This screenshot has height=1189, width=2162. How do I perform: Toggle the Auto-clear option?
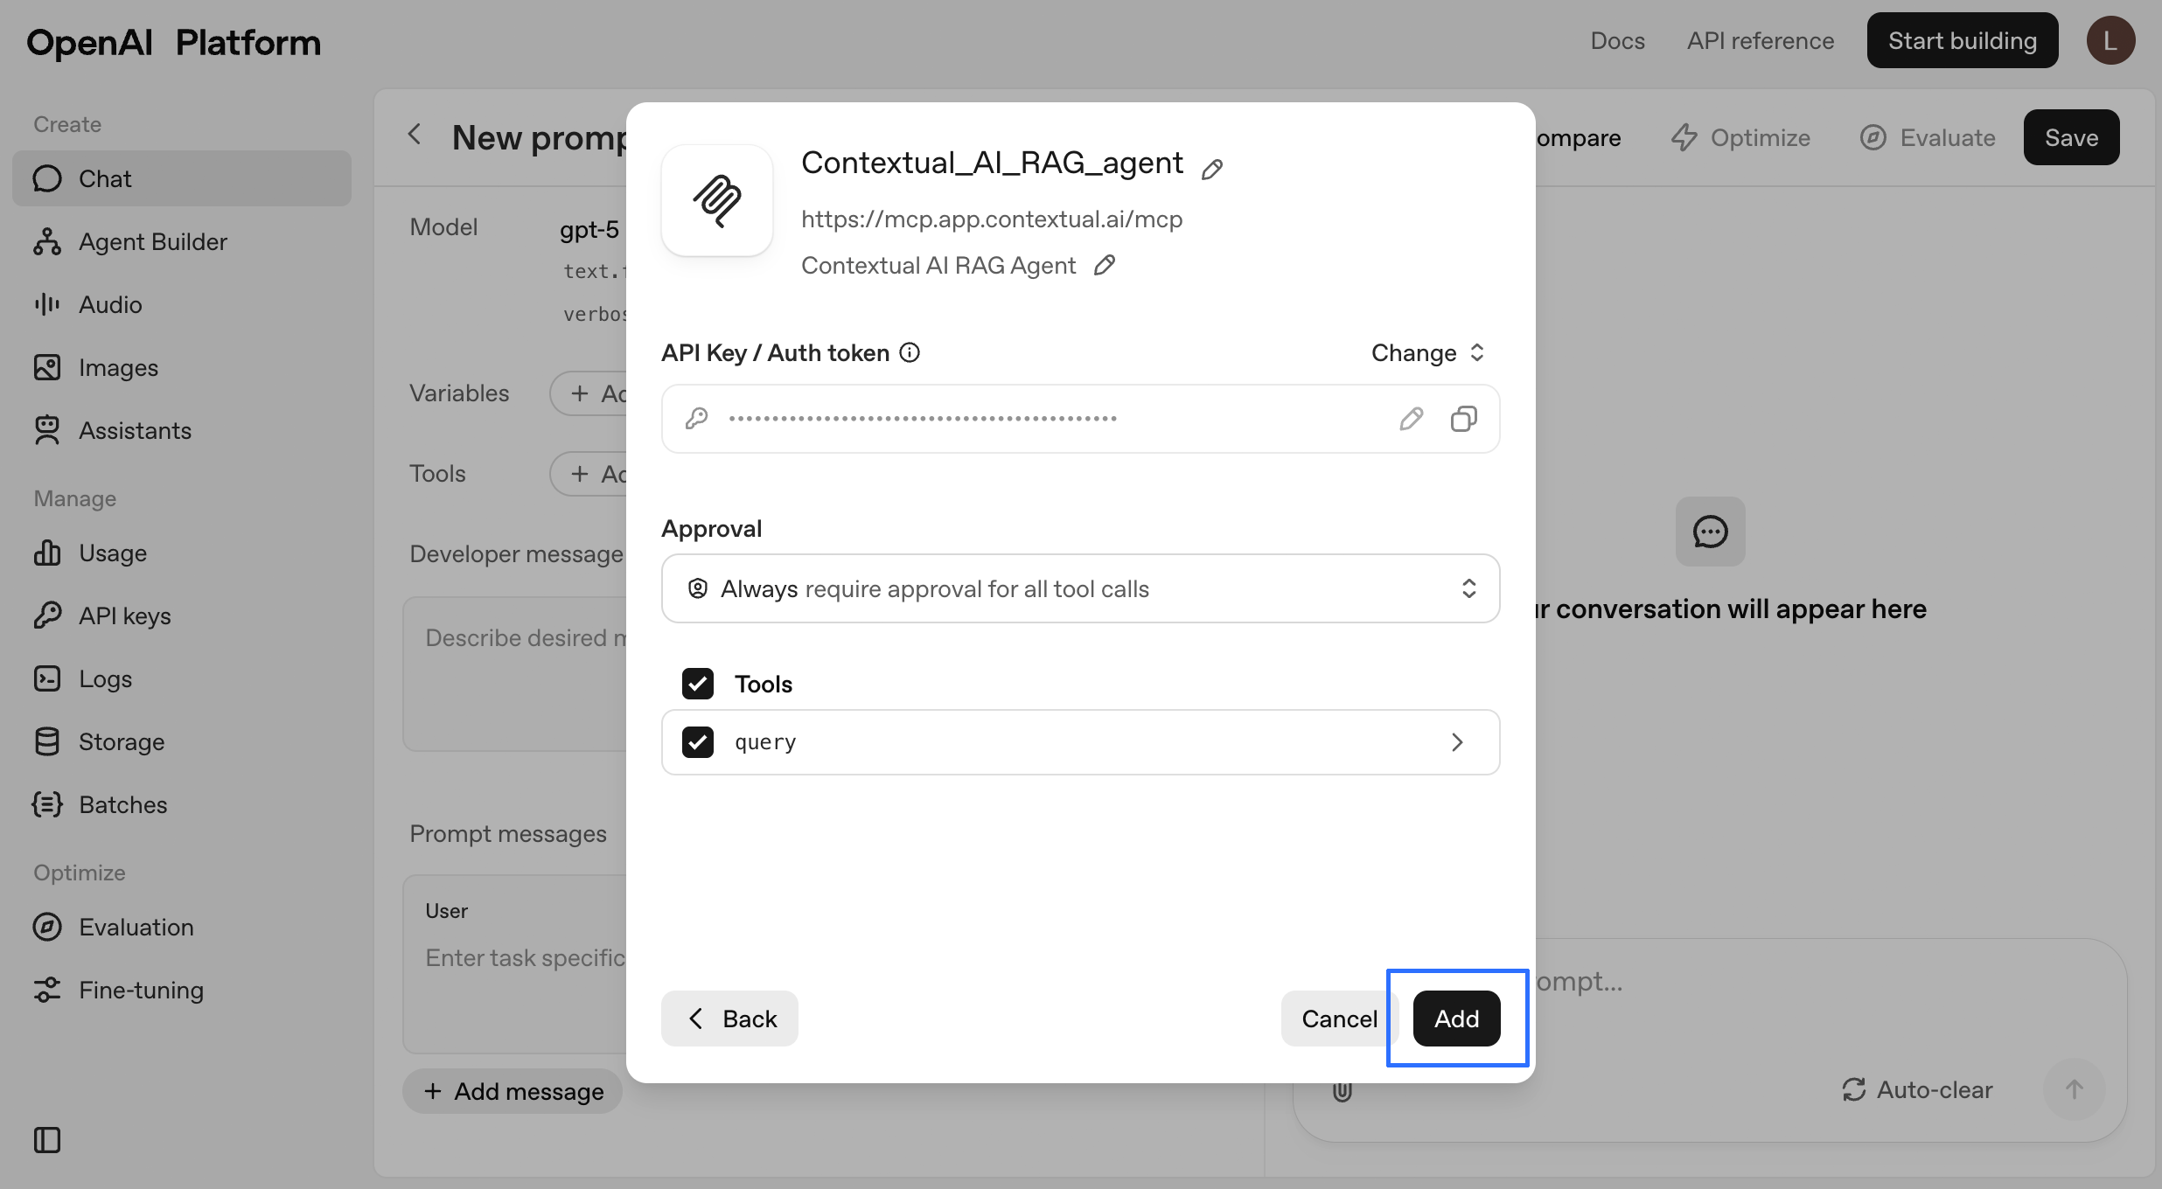pyautogui.click(x=1917, y=1089)
